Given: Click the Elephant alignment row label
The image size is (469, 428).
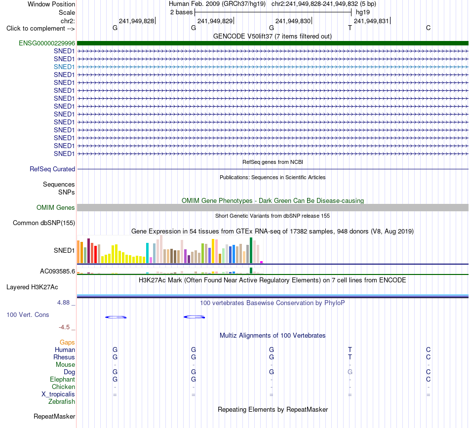Looking at the screenshot, I should click(x=62, y=379).
